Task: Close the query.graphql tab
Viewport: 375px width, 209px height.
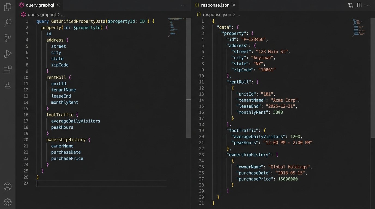Action: point(58,5)
